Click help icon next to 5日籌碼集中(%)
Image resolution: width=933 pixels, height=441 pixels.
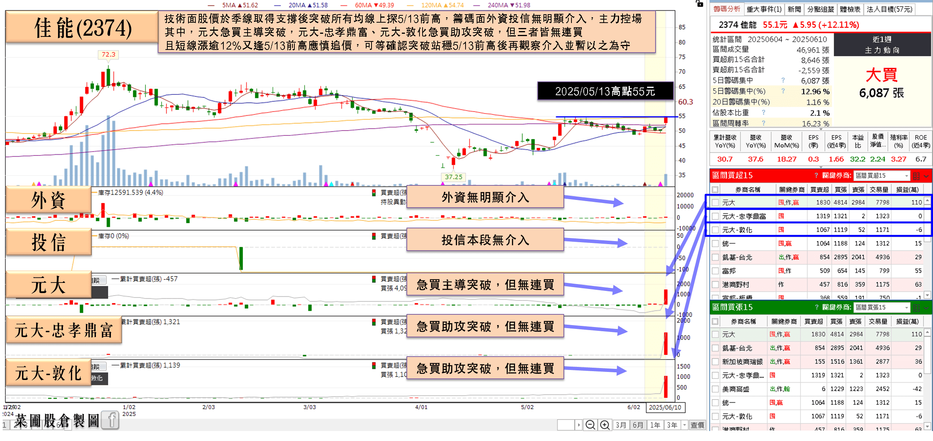pos(783,91)
